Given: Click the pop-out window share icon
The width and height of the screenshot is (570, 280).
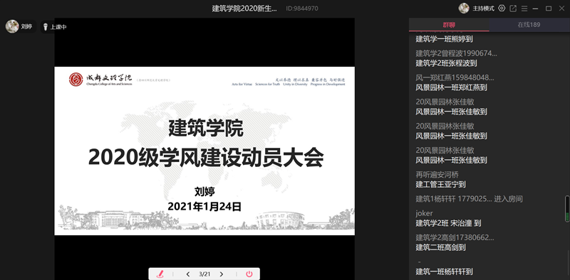Looking at the screenshot, I should [x=513, y=9].
